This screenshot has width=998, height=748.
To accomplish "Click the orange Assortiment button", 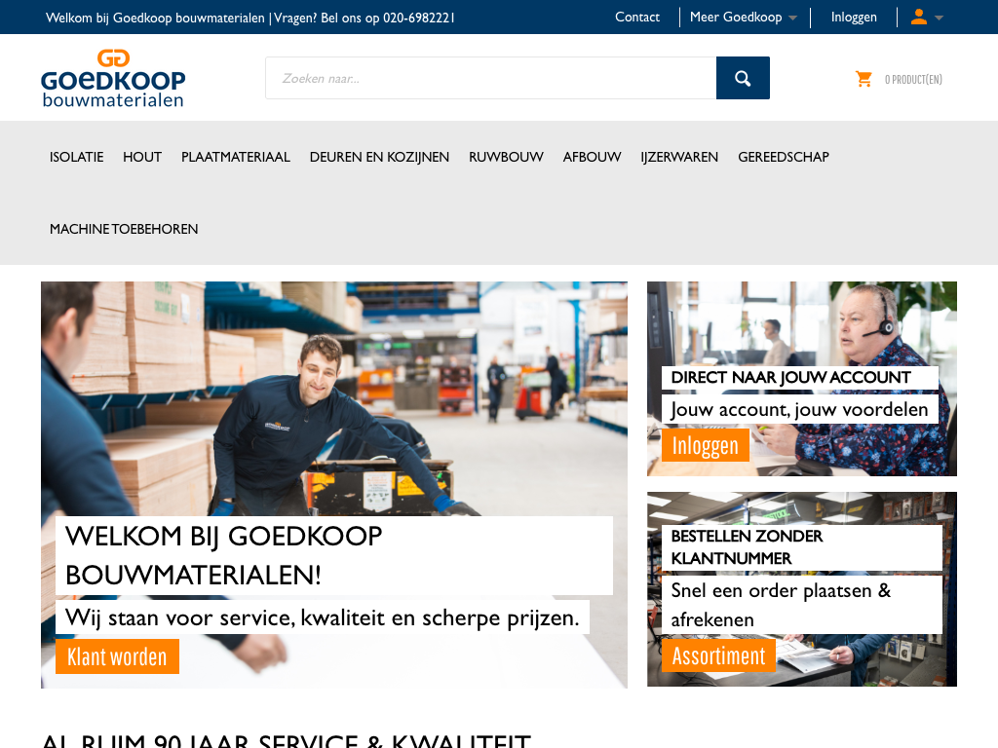I will click(x=718, y=655).
